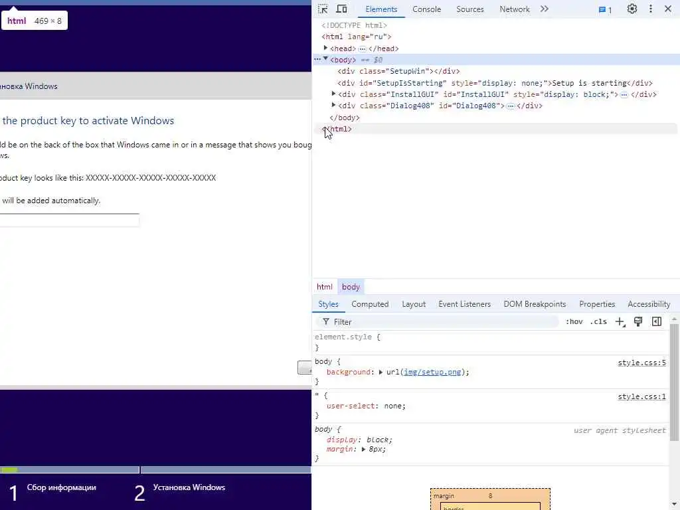Select the closing body tag row
Viewport: 680px width, 510px height.
(345, 118)
